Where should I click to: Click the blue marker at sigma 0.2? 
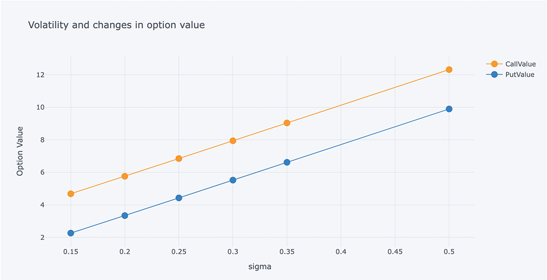(x=124, y=215)
